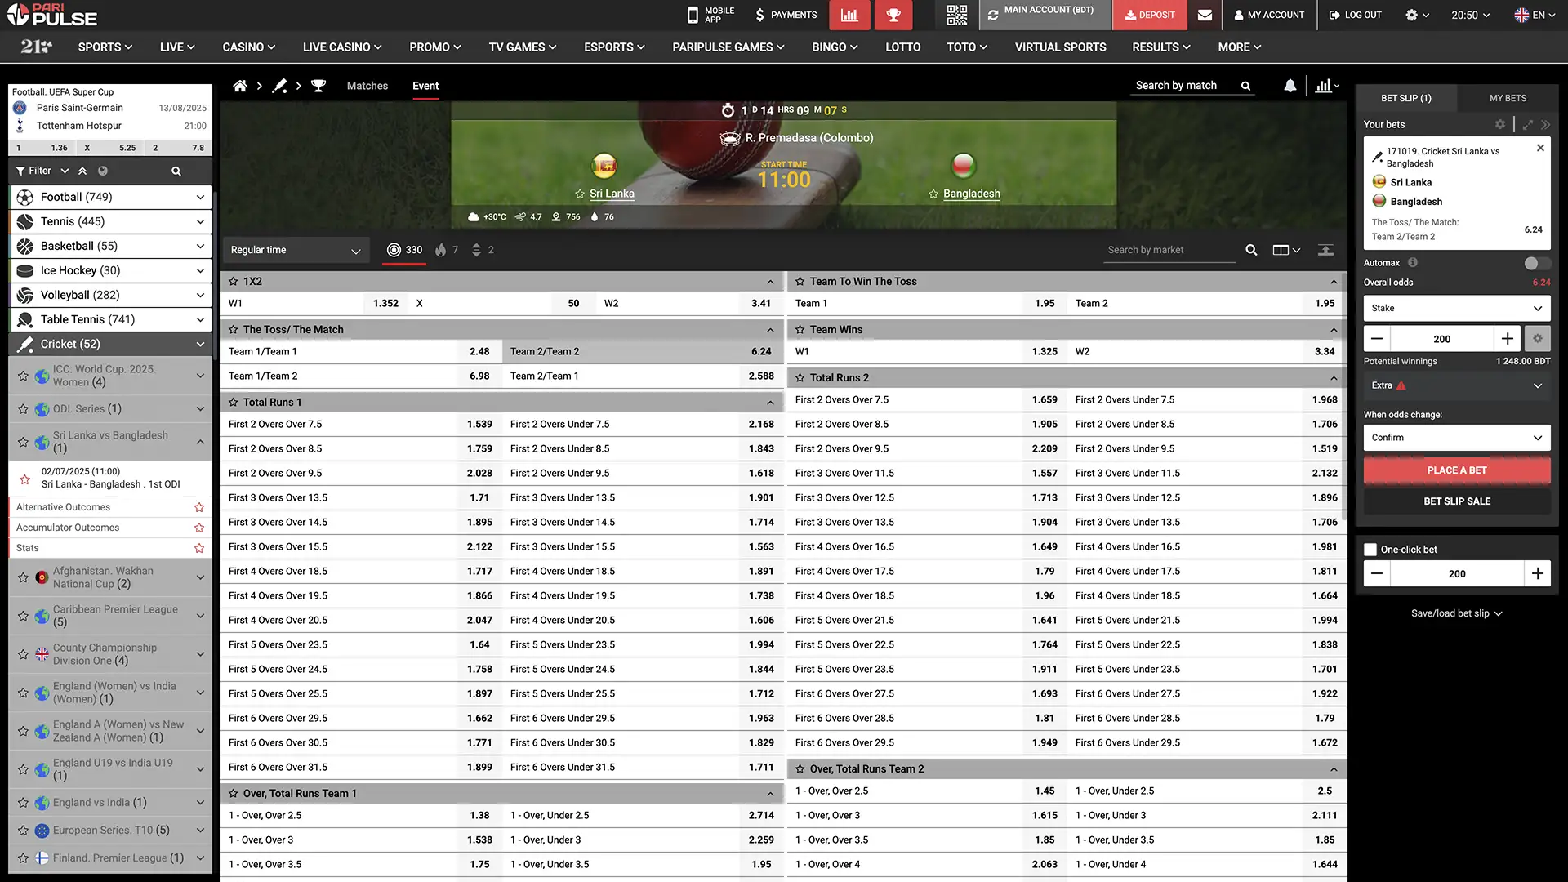Collapse the Cricket section in sidebar
Screen dimensions: 1568x882
[200, 344]
